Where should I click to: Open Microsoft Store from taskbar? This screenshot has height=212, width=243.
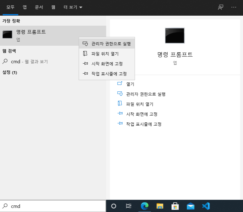pos(175,206)
